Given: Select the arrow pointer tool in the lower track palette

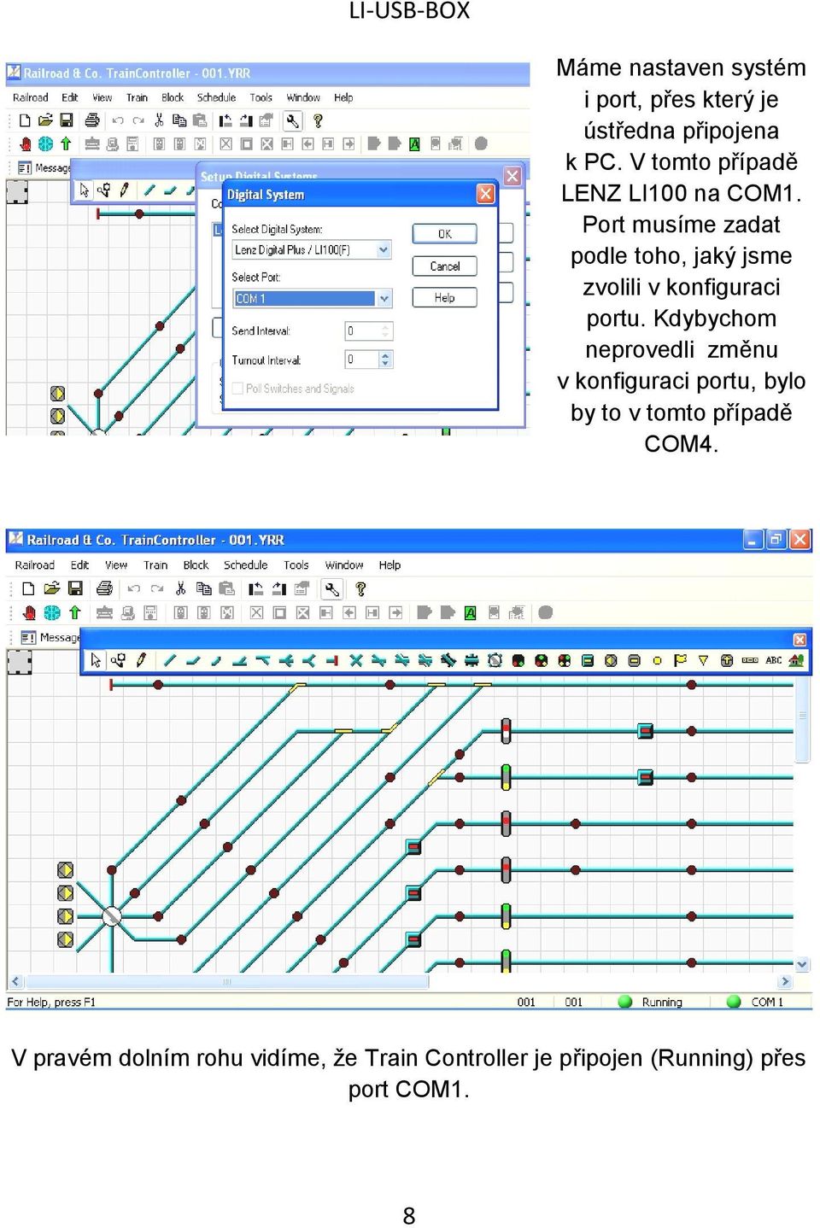Looking at the screenshot, I should (96, 660).
